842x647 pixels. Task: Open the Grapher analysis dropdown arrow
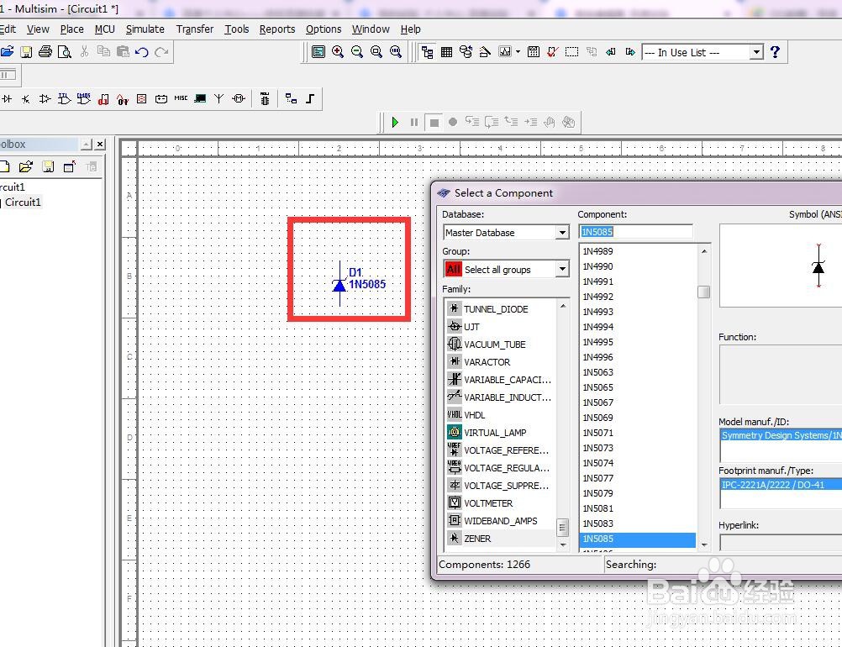click(518, 52)
